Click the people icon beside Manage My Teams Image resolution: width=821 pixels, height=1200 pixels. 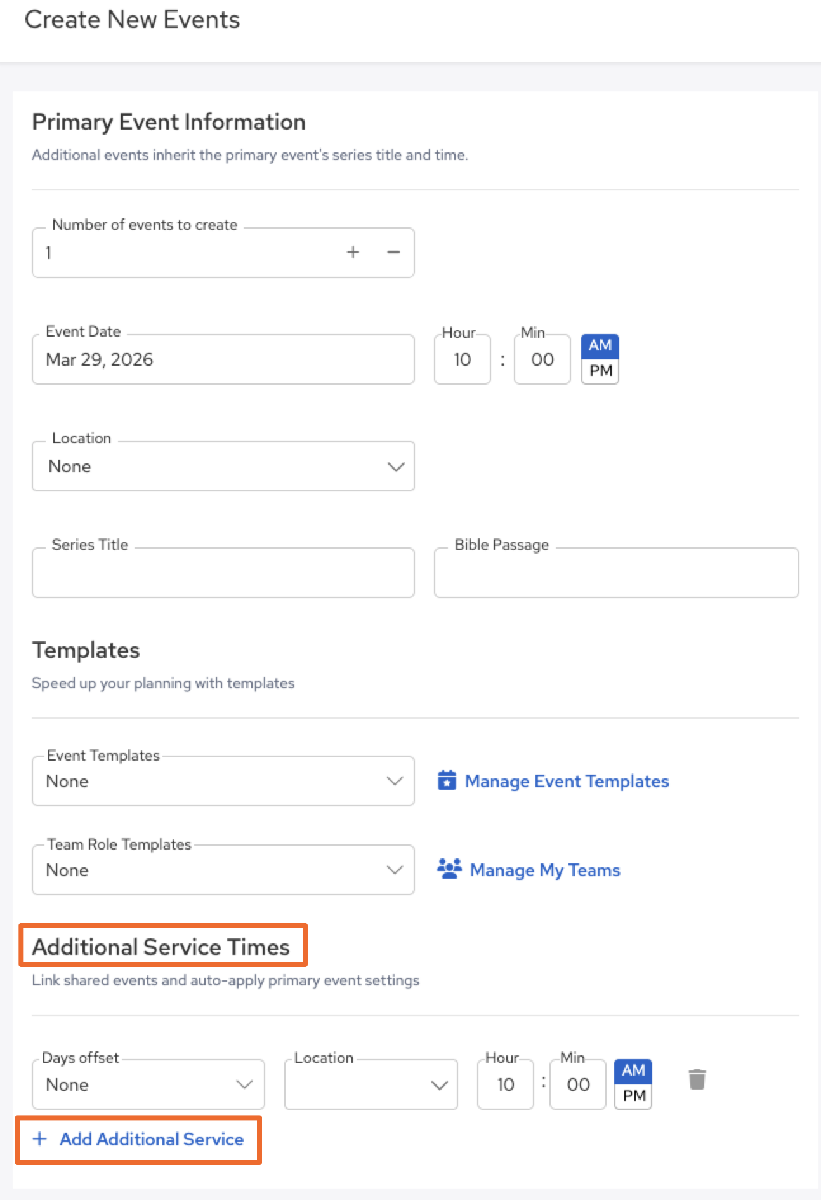coord(449,869)
